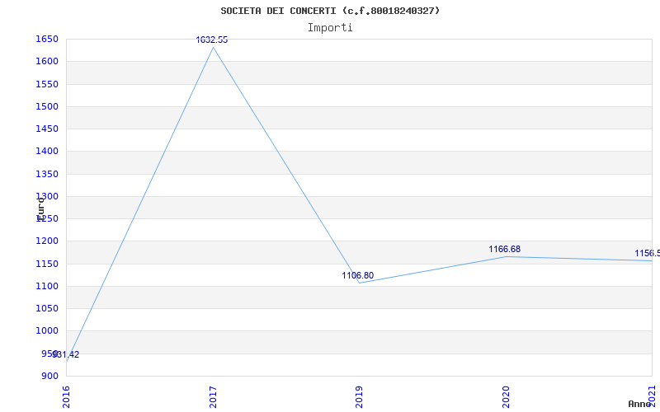Viewport: 660px width, 412px height.
Task: Click the 931.42 data label for 2016
Action: point(66,355)
